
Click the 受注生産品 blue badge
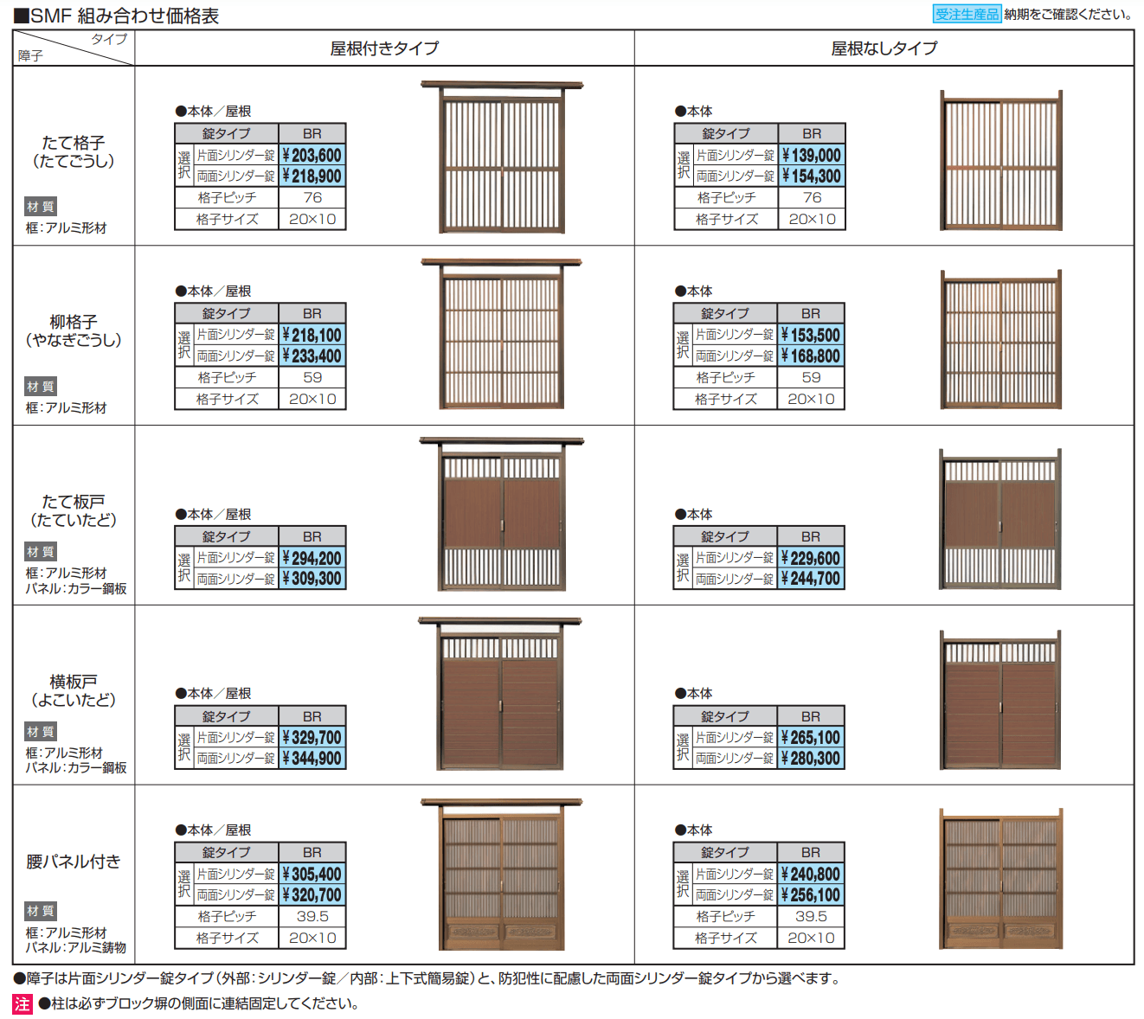[966, 14]
